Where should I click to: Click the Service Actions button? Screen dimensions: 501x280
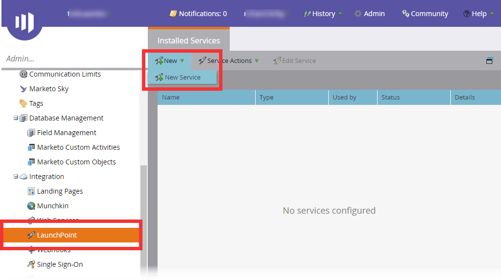[x=228, y=60]
